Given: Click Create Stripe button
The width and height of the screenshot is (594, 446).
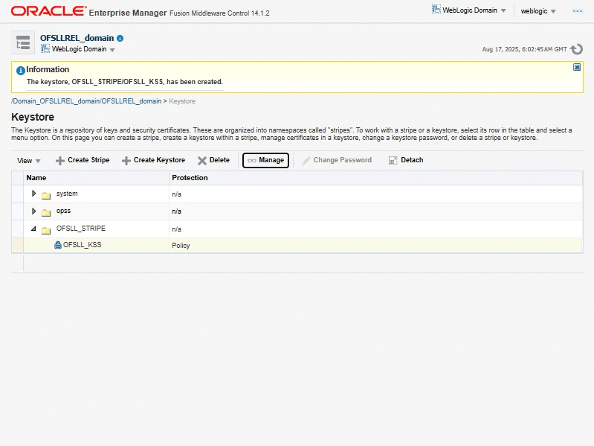Looking at the screenshot, I should point(83,160).
